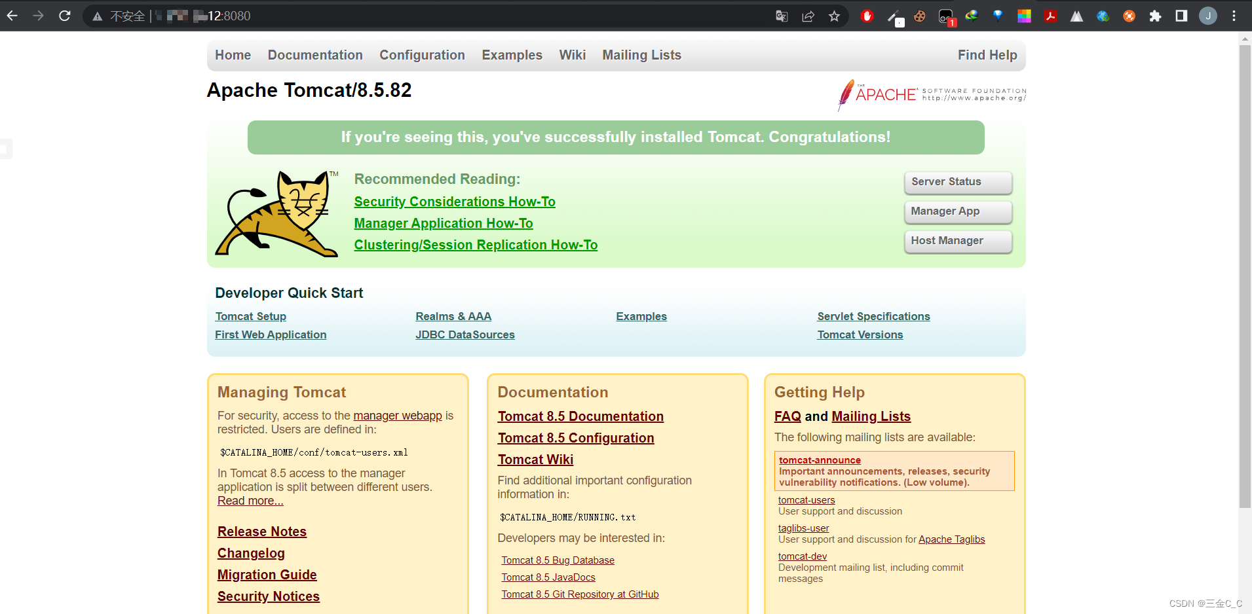The width and height of the screenshot is (1252, 614).
Task: Open the blue globe extension icon
Action: pos(1103,16)
